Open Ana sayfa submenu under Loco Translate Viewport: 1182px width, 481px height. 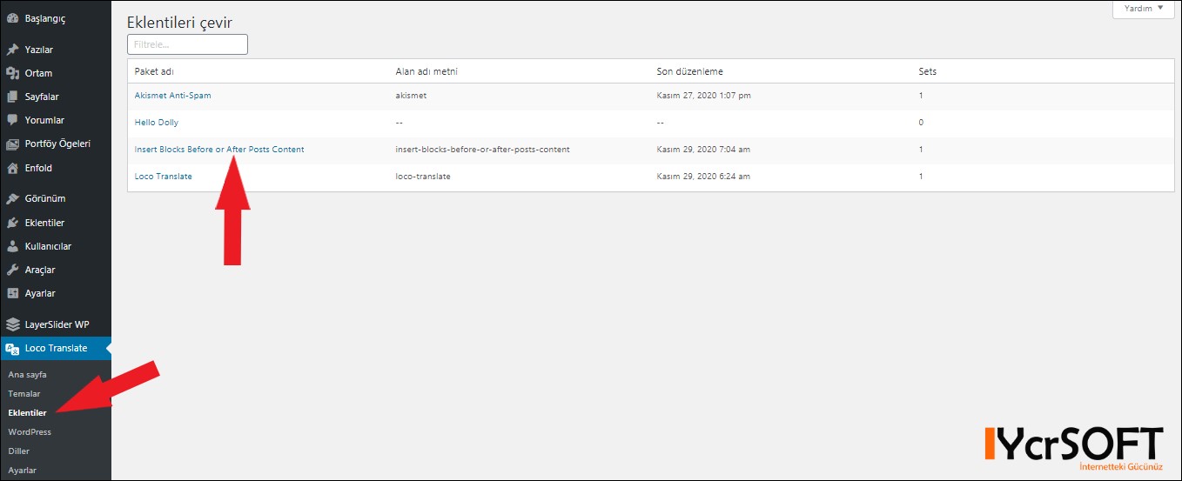click(x=27, y=375)
